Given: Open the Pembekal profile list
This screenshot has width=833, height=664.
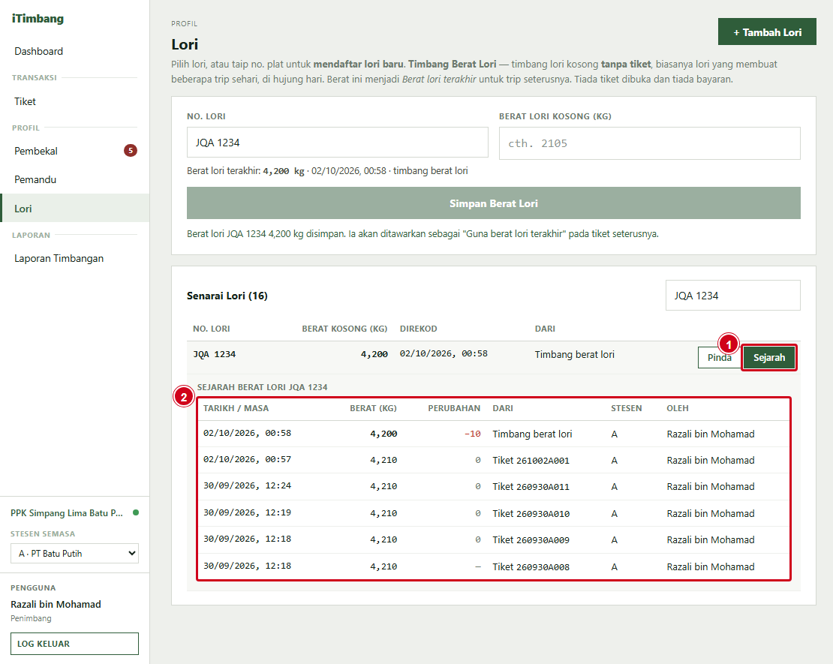Looking at the screenshot, I should point(35,151).
